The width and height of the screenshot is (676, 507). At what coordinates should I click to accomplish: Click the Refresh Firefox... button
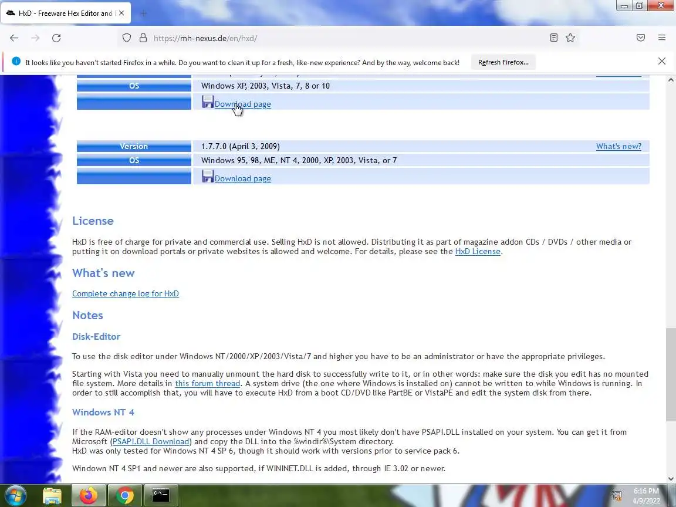click(x=503, y=62)
